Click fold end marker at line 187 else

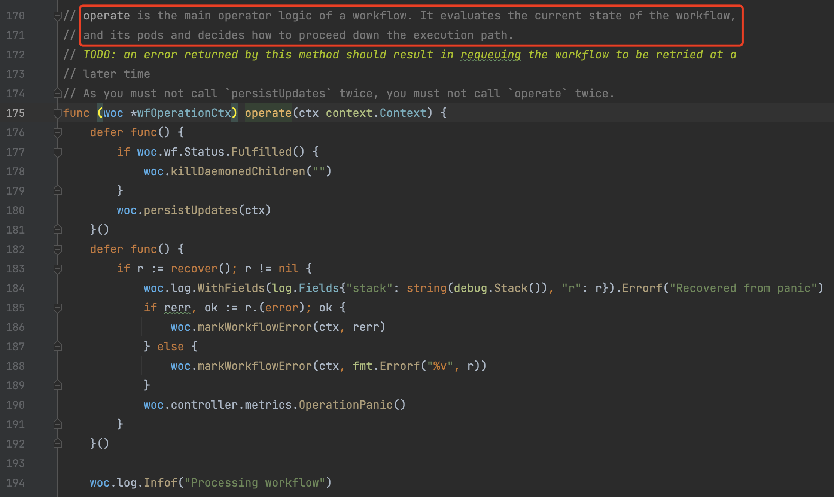point(57,347)
